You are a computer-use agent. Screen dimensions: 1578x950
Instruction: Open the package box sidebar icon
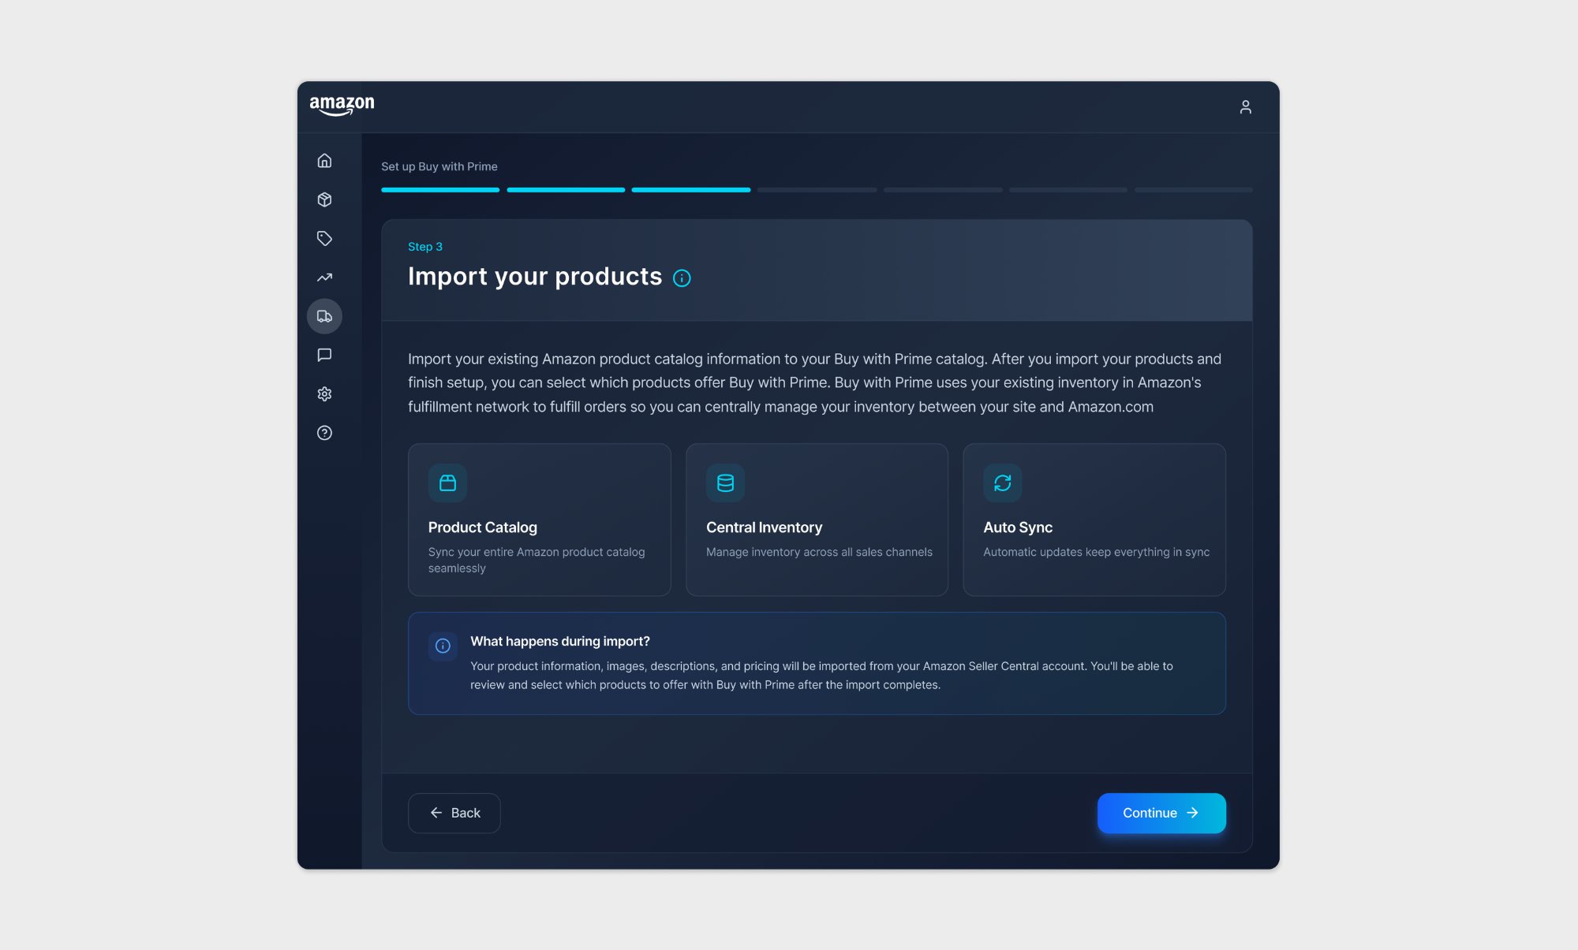click(x=324, y=199)
